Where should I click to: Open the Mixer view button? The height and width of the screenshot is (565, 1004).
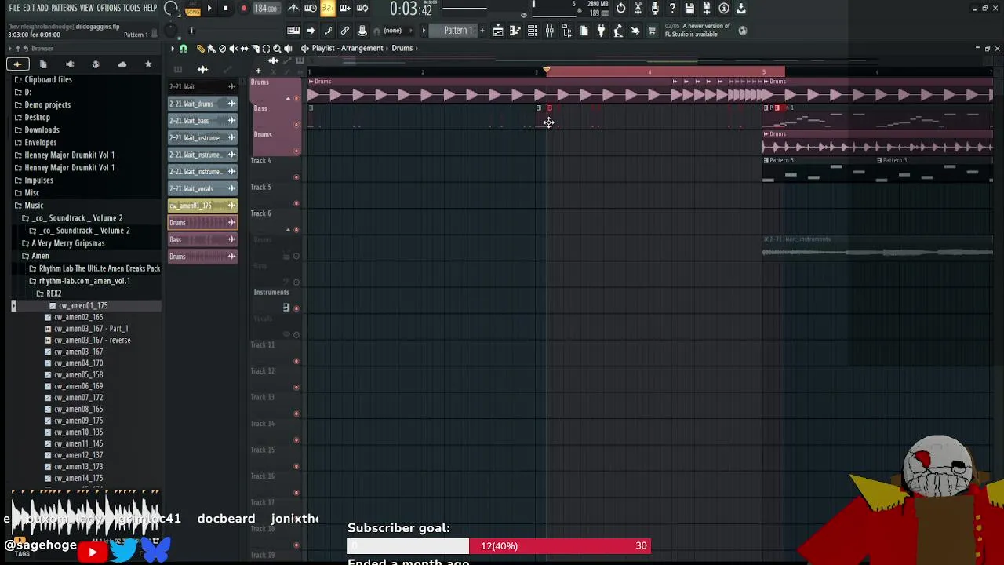[x=550, y=31]
